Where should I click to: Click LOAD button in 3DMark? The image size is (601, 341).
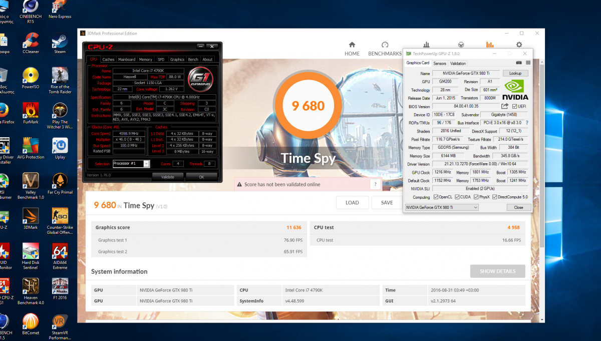(352, 203)
